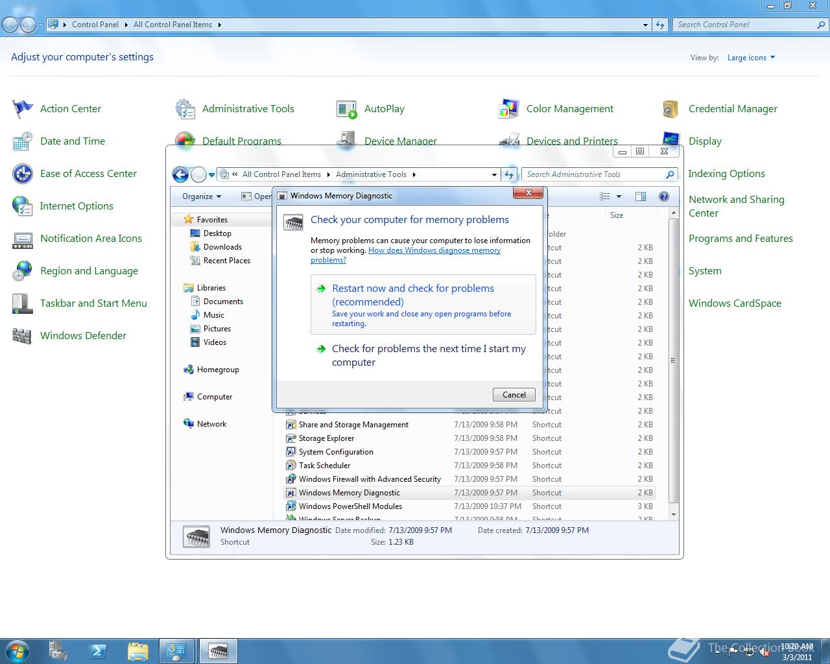Select Documents library
Viewport: 830px width, 664px height.
tap(223, 302)
